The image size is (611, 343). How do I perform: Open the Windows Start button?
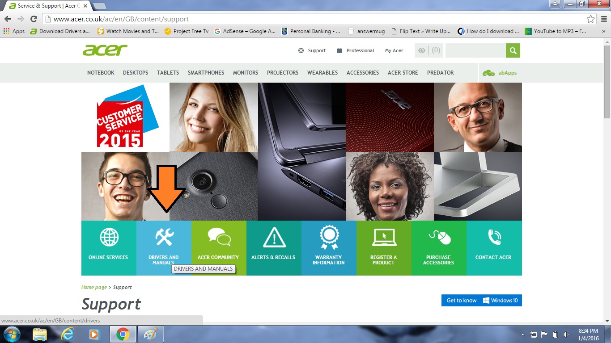(12, 334)
